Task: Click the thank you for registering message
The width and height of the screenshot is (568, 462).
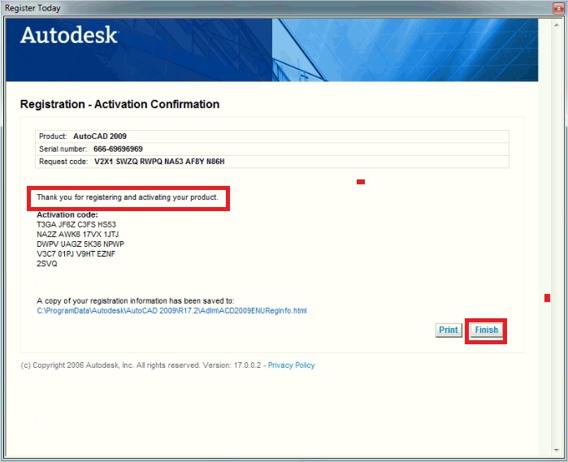Action: tap(128, 198)
